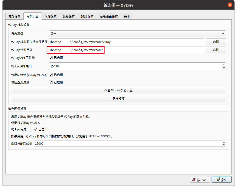Go to the 连接设置 tab
237x188 pixels.
pos(69,16)
